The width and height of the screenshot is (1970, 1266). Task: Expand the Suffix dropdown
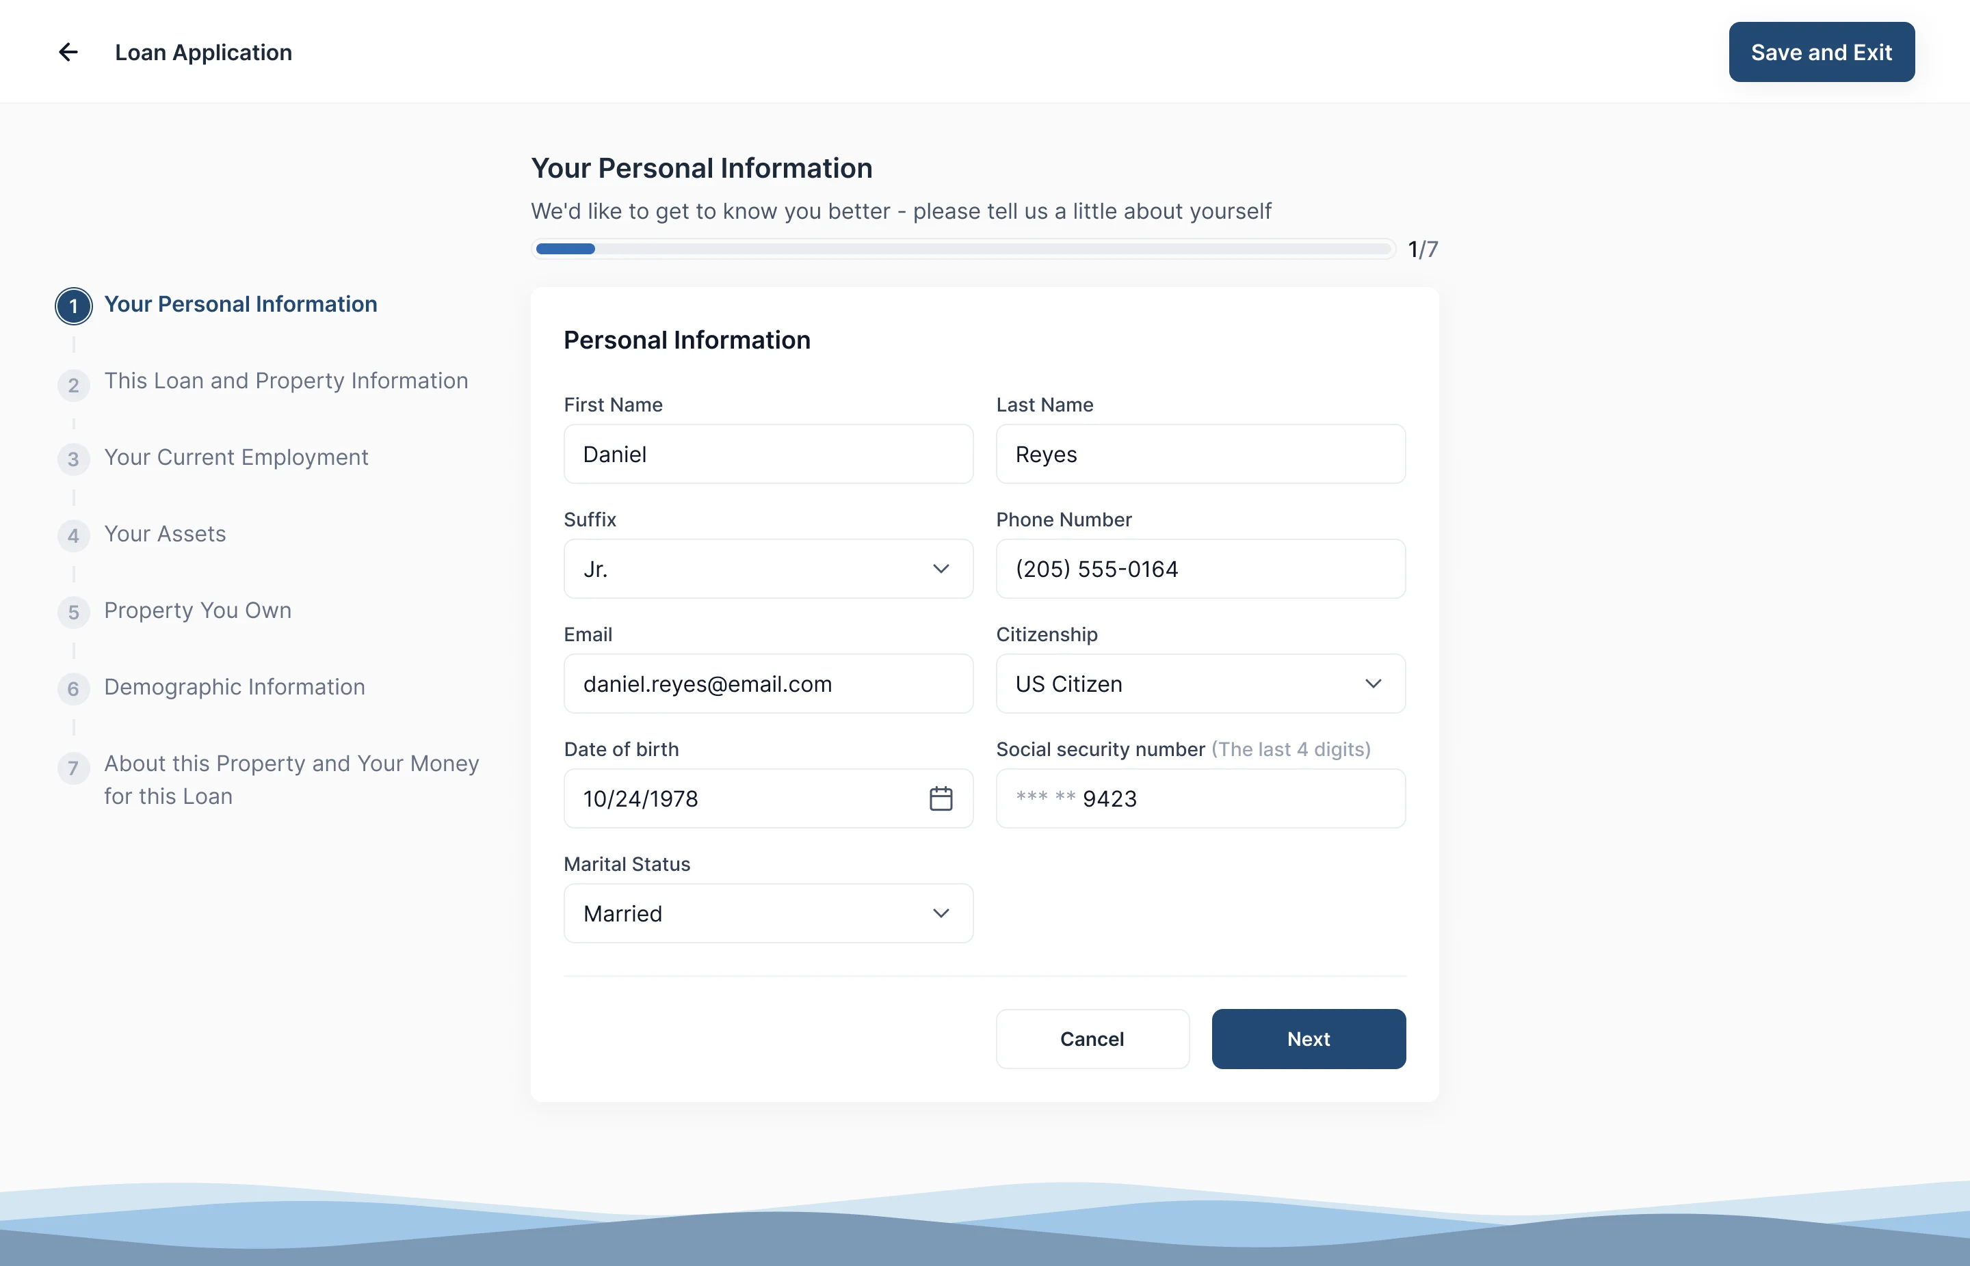click(768, 569)
